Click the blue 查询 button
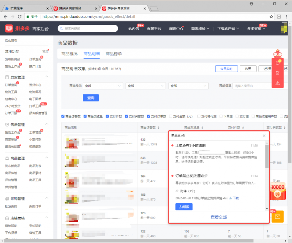Viewport: 292px width, 243px height. pyautogui.click(x=91, y=98)
